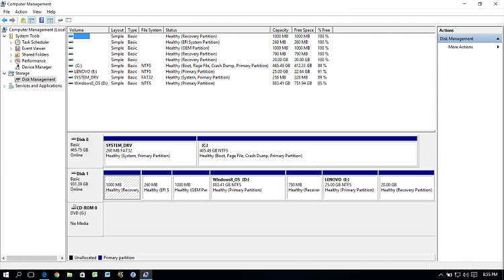Open the File menu

7,12
